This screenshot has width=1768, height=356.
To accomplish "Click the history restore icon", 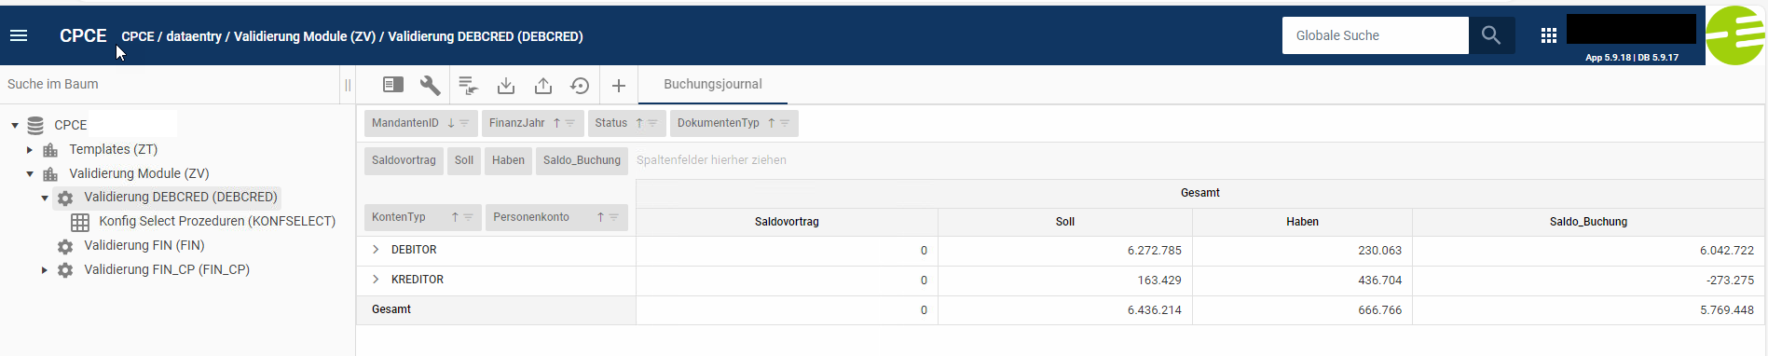I will (x=580, y=86).
